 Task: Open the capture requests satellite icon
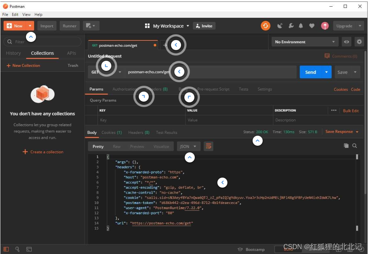(280, 26)
